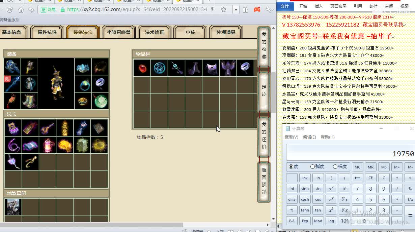Viewport: 415px width, 232px height.
Task: Select the golden halo ring treasure icon
Action: pos(99,145)
